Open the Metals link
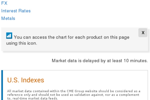Screen dimensions: 150x100 (x=8, y=18)
